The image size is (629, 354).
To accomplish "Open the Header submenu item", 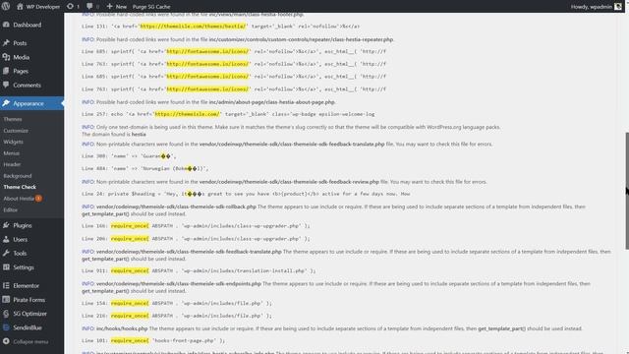I will [x=12, y=164].
